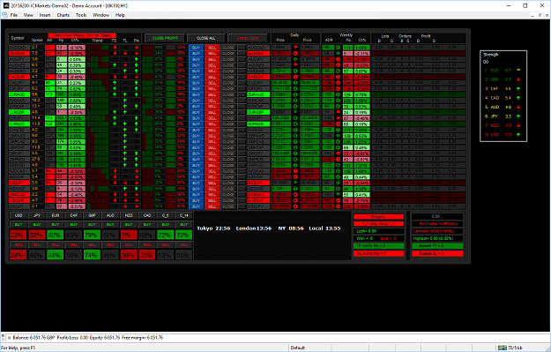Open the Help menu
The width and height of the screenshot is (551, 352).
click(x=120, y=15)
